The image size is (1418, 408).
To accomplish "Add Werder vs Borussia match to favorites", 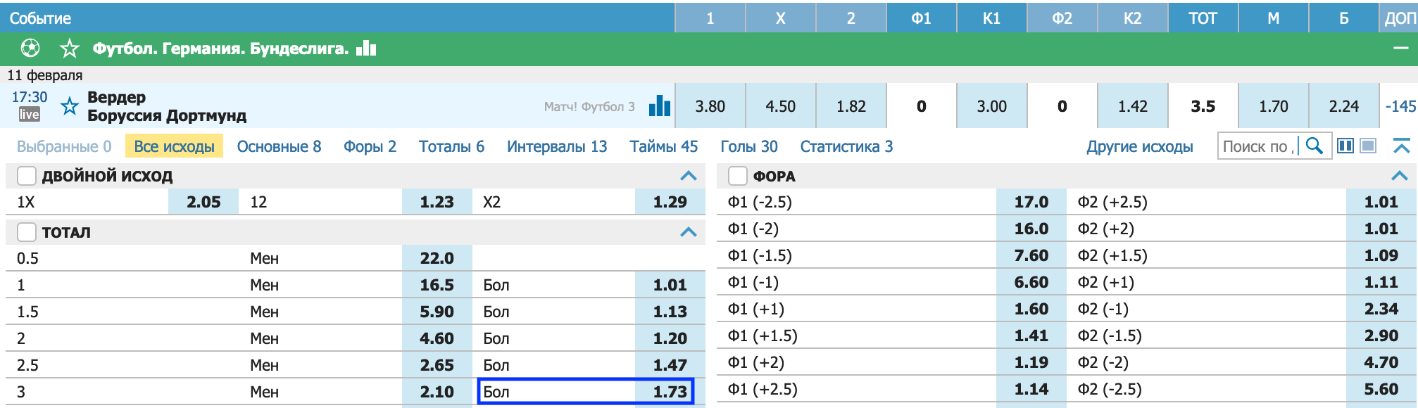I will 69,106.
